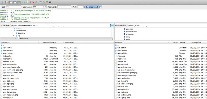Select local wp-admin folder icon
This screenshot has width=207, height=99.
1,48
